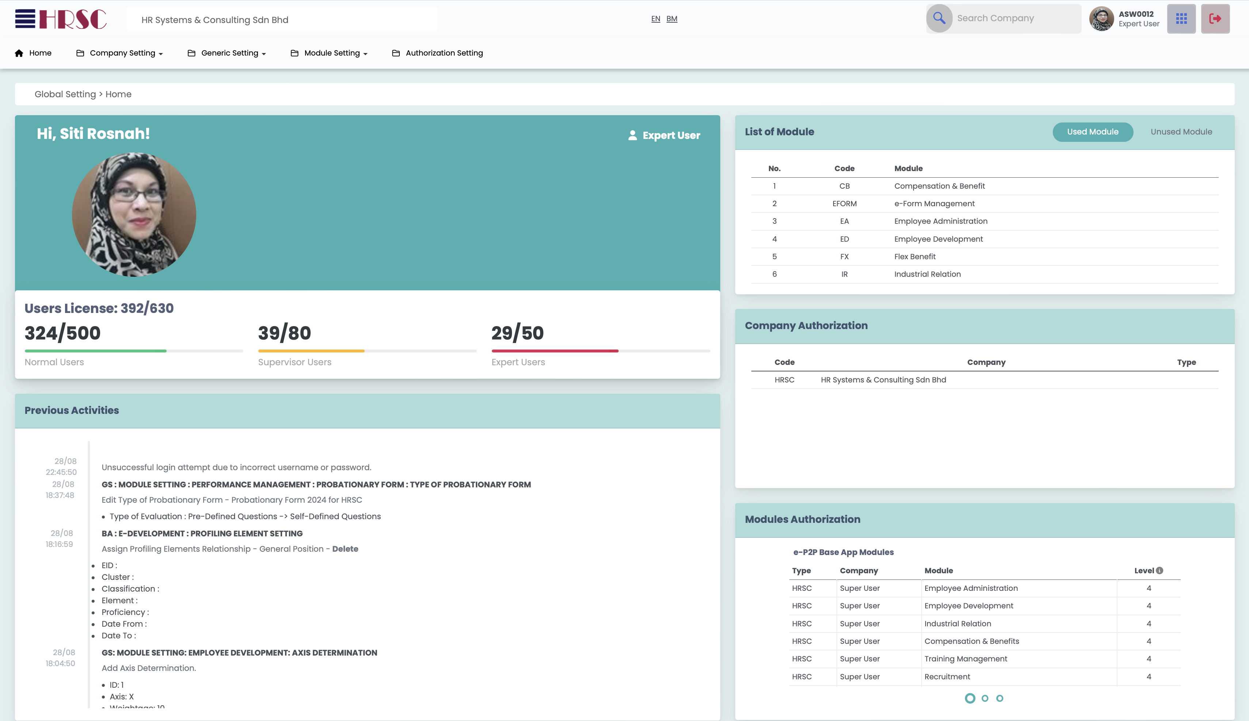
Task: Click the hamburger menu icon beside HRSC logo
Action: point(25,19)
